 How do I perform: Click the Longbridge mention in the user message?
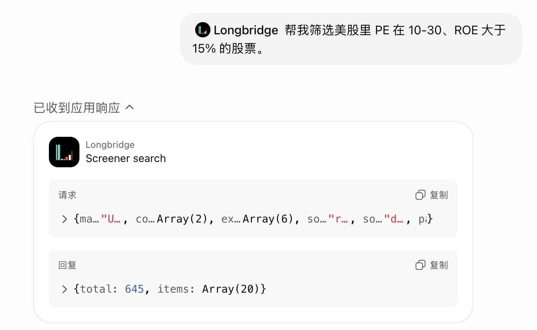246,30
